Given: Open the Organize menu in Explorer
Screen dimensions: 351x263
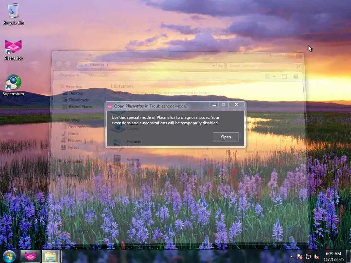Looking at the screenshot, I should [x=69, y=75].
